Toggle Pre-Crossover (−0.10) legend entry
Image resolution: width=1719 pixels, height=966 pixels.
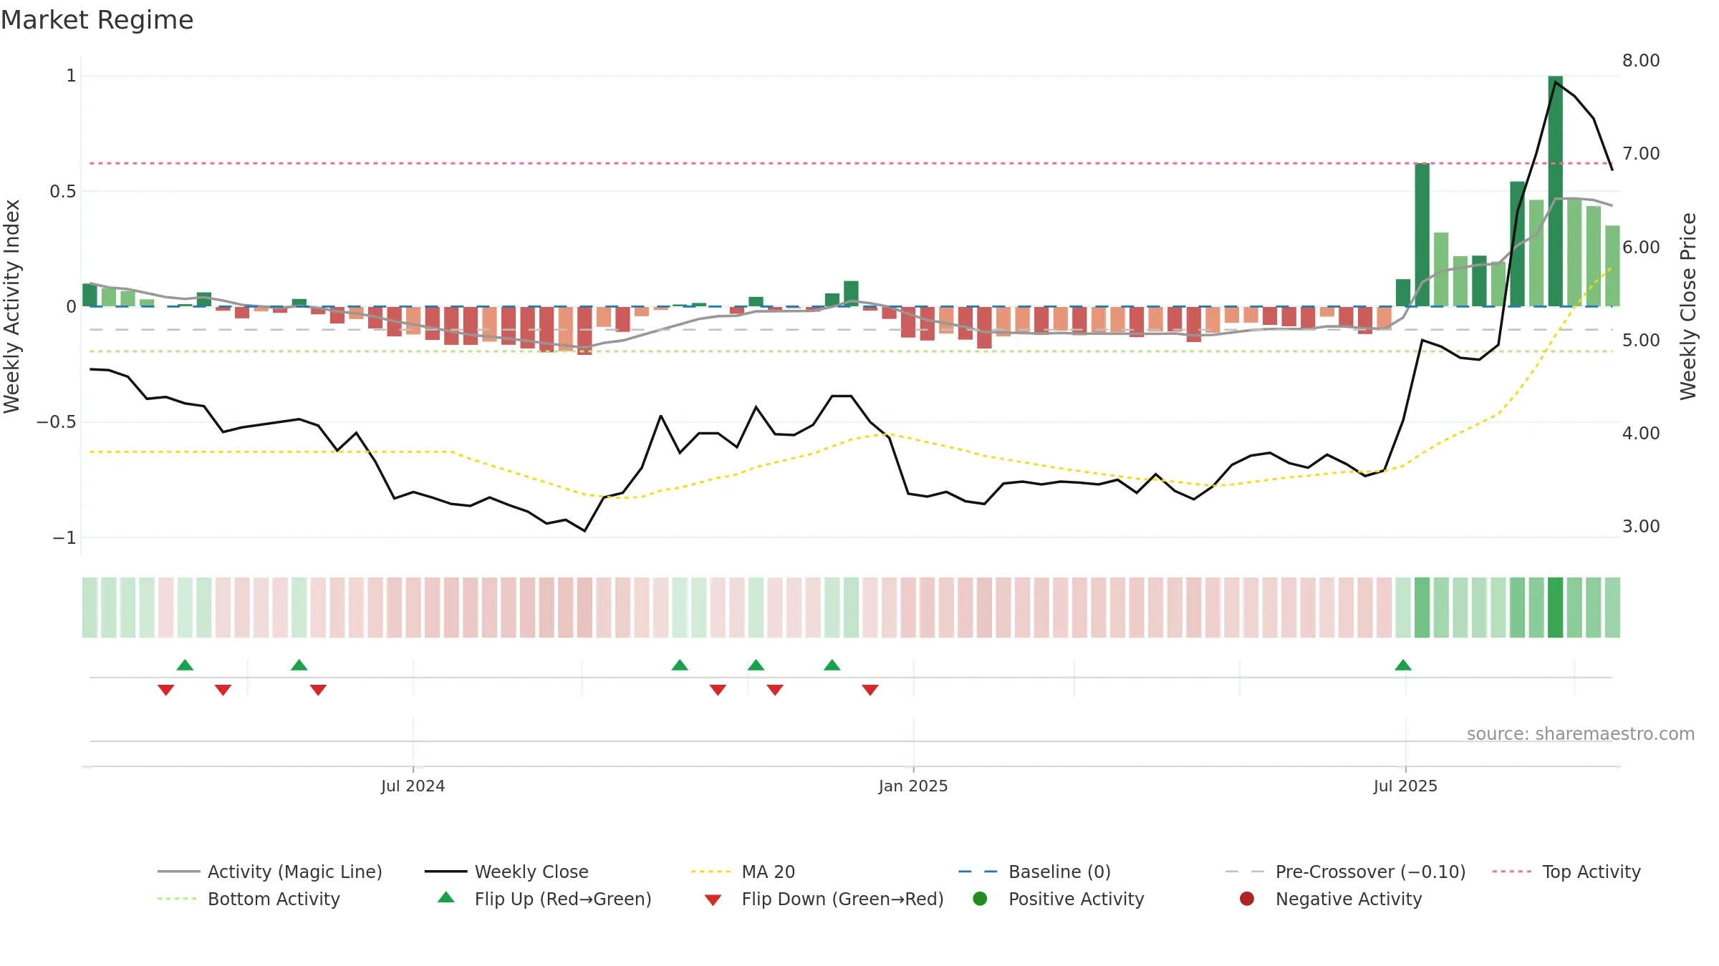pos(1346,872)
